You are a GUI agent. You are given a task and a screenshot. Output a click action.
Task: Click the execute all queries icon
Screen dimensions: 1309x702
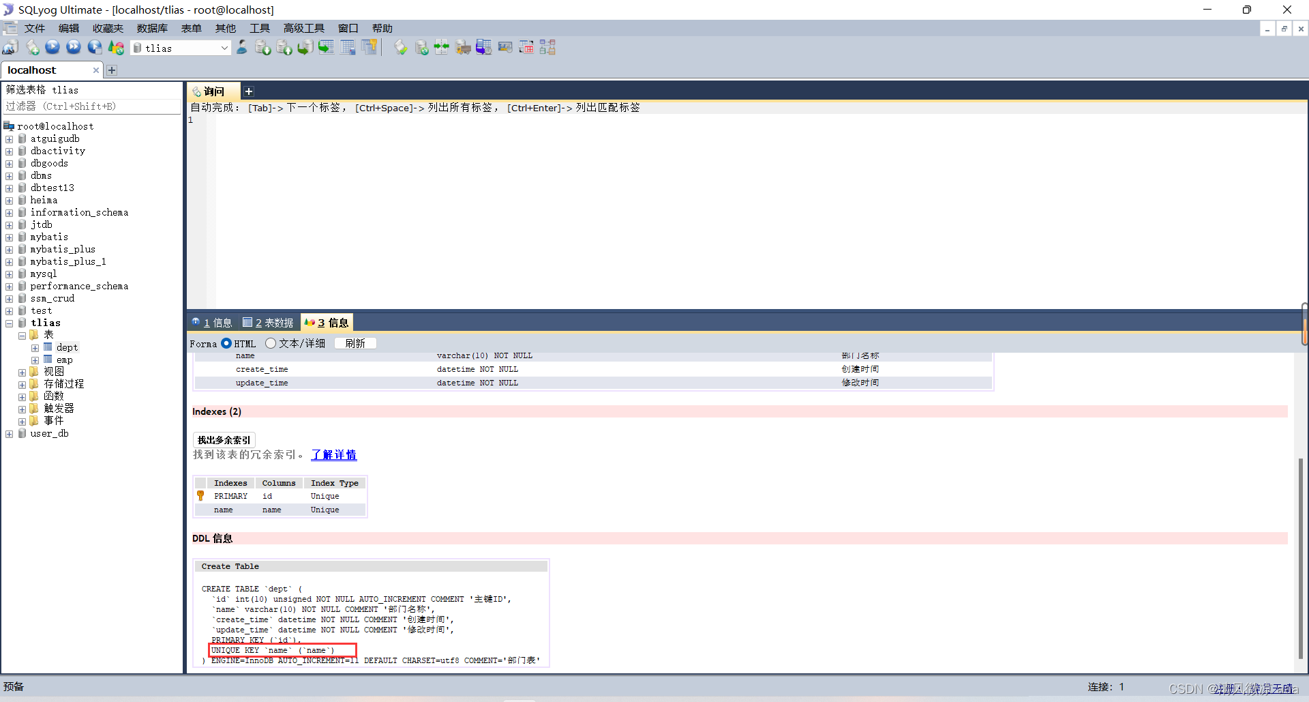[x=74, y=48]
